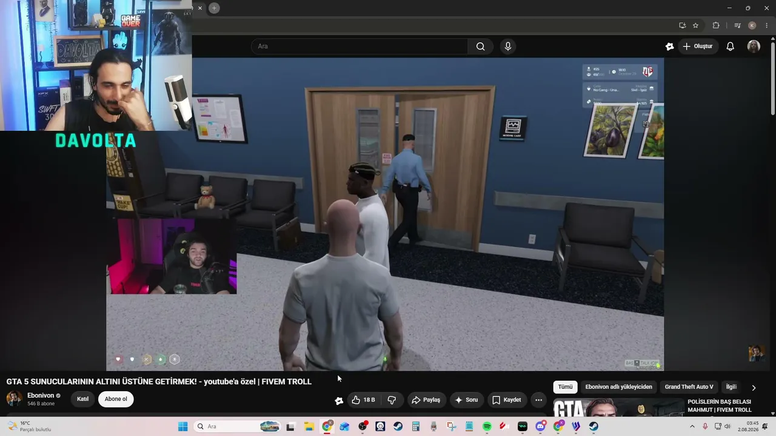Click the sparkle icon left of the like button
776x436 pixels.
tap(339, 400)
